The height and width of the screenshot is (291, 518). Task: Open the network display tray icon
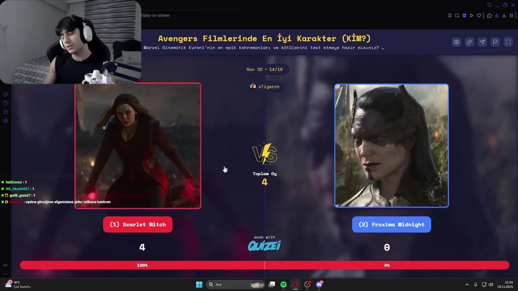click(484, 285)
